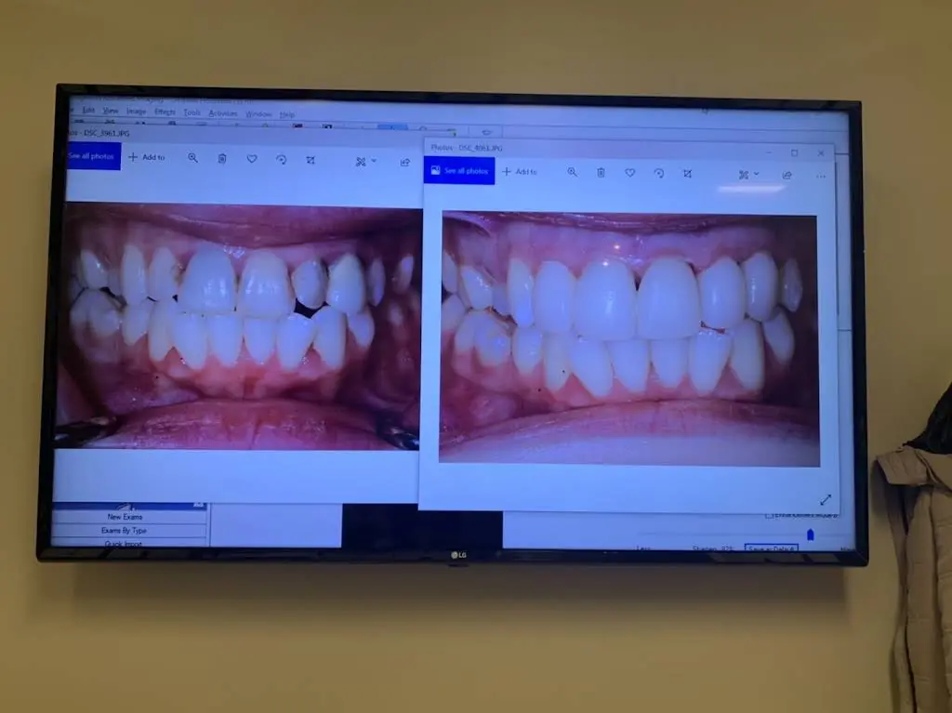Add the DSC_3961 photo to favorites
Viewport: 952px width, 713px height.
pyautogui.click(x=251, y=159)
